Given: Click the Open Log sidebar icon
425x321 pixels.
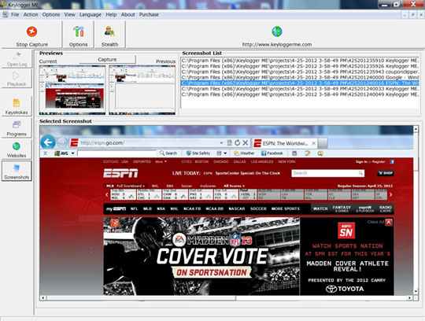Looking at the screenshot, I should (x=17, y=56).
